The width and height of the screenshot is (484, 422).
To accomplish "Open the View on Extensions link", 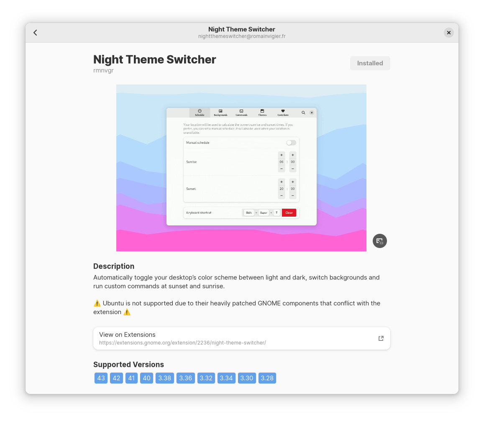I will pyautogui.click(x=241, y=338).
